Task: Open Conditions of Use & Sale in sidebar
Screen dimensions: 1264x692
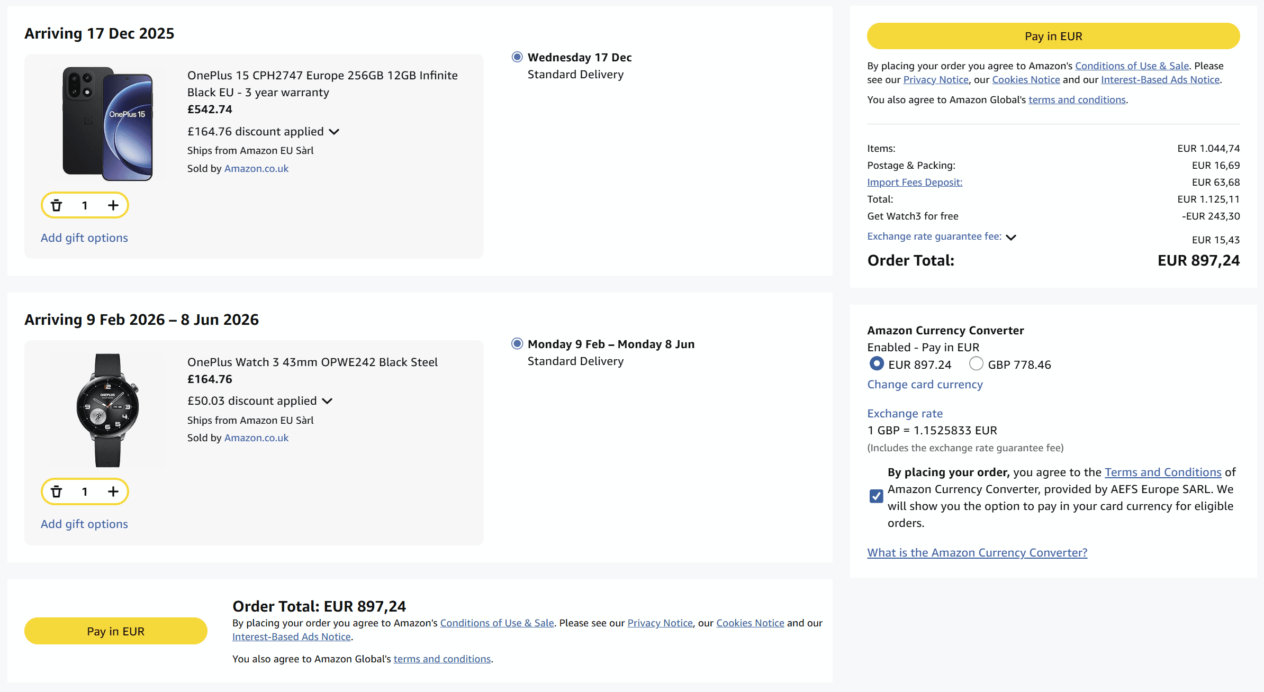Action: pos(1132,66)
